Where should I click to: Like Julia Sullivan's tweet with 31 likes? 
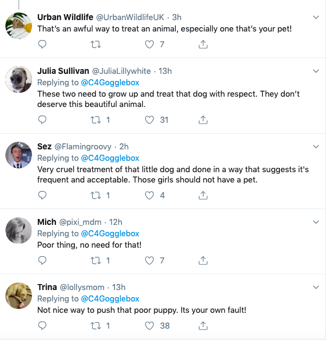click(x=150, y=120)
